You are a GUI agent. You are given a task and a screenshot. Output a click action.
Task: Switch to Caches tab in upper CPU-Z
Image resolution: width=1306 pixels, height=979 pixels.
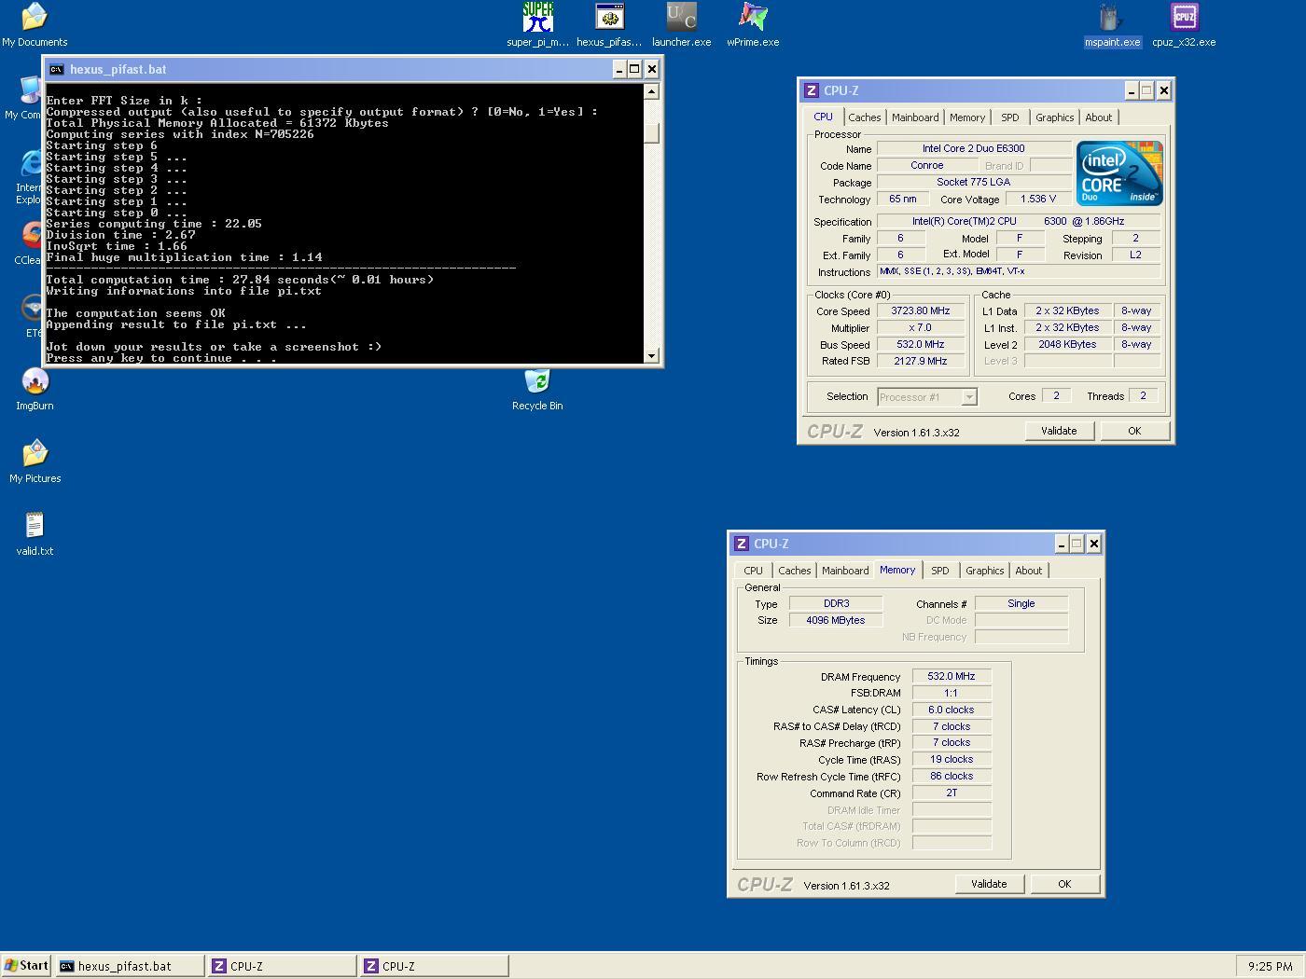click(864, 117)
